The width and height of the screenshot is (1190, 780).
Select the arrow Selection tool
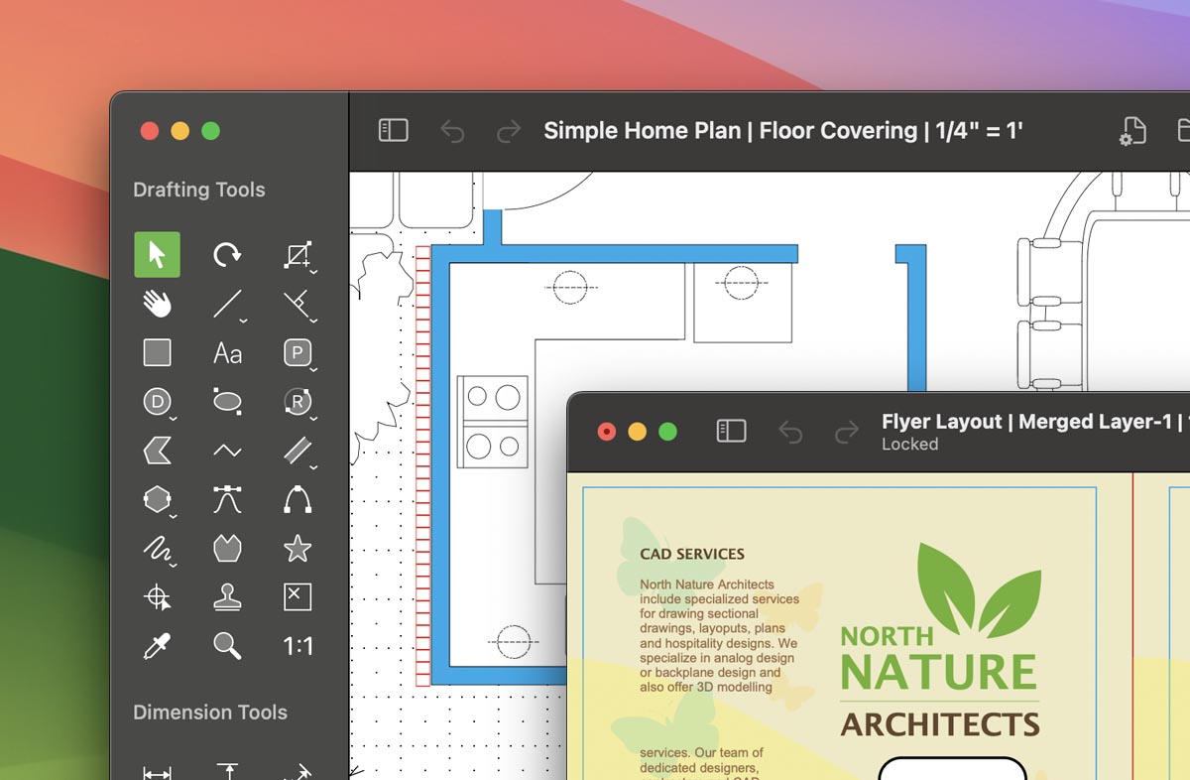click(x=157, y=254)
